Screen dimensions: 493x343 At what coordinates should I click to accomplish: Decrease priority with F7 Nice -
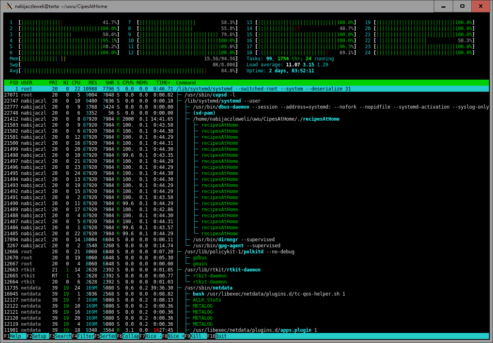[x=150, y=336]
